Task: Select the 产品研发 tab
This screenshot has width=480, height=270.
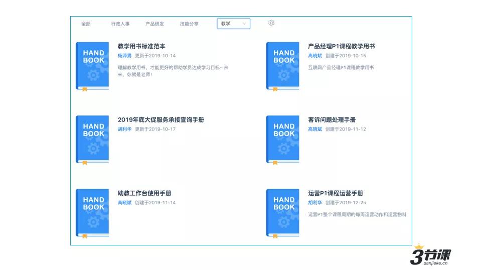Action: click(154, 24)
